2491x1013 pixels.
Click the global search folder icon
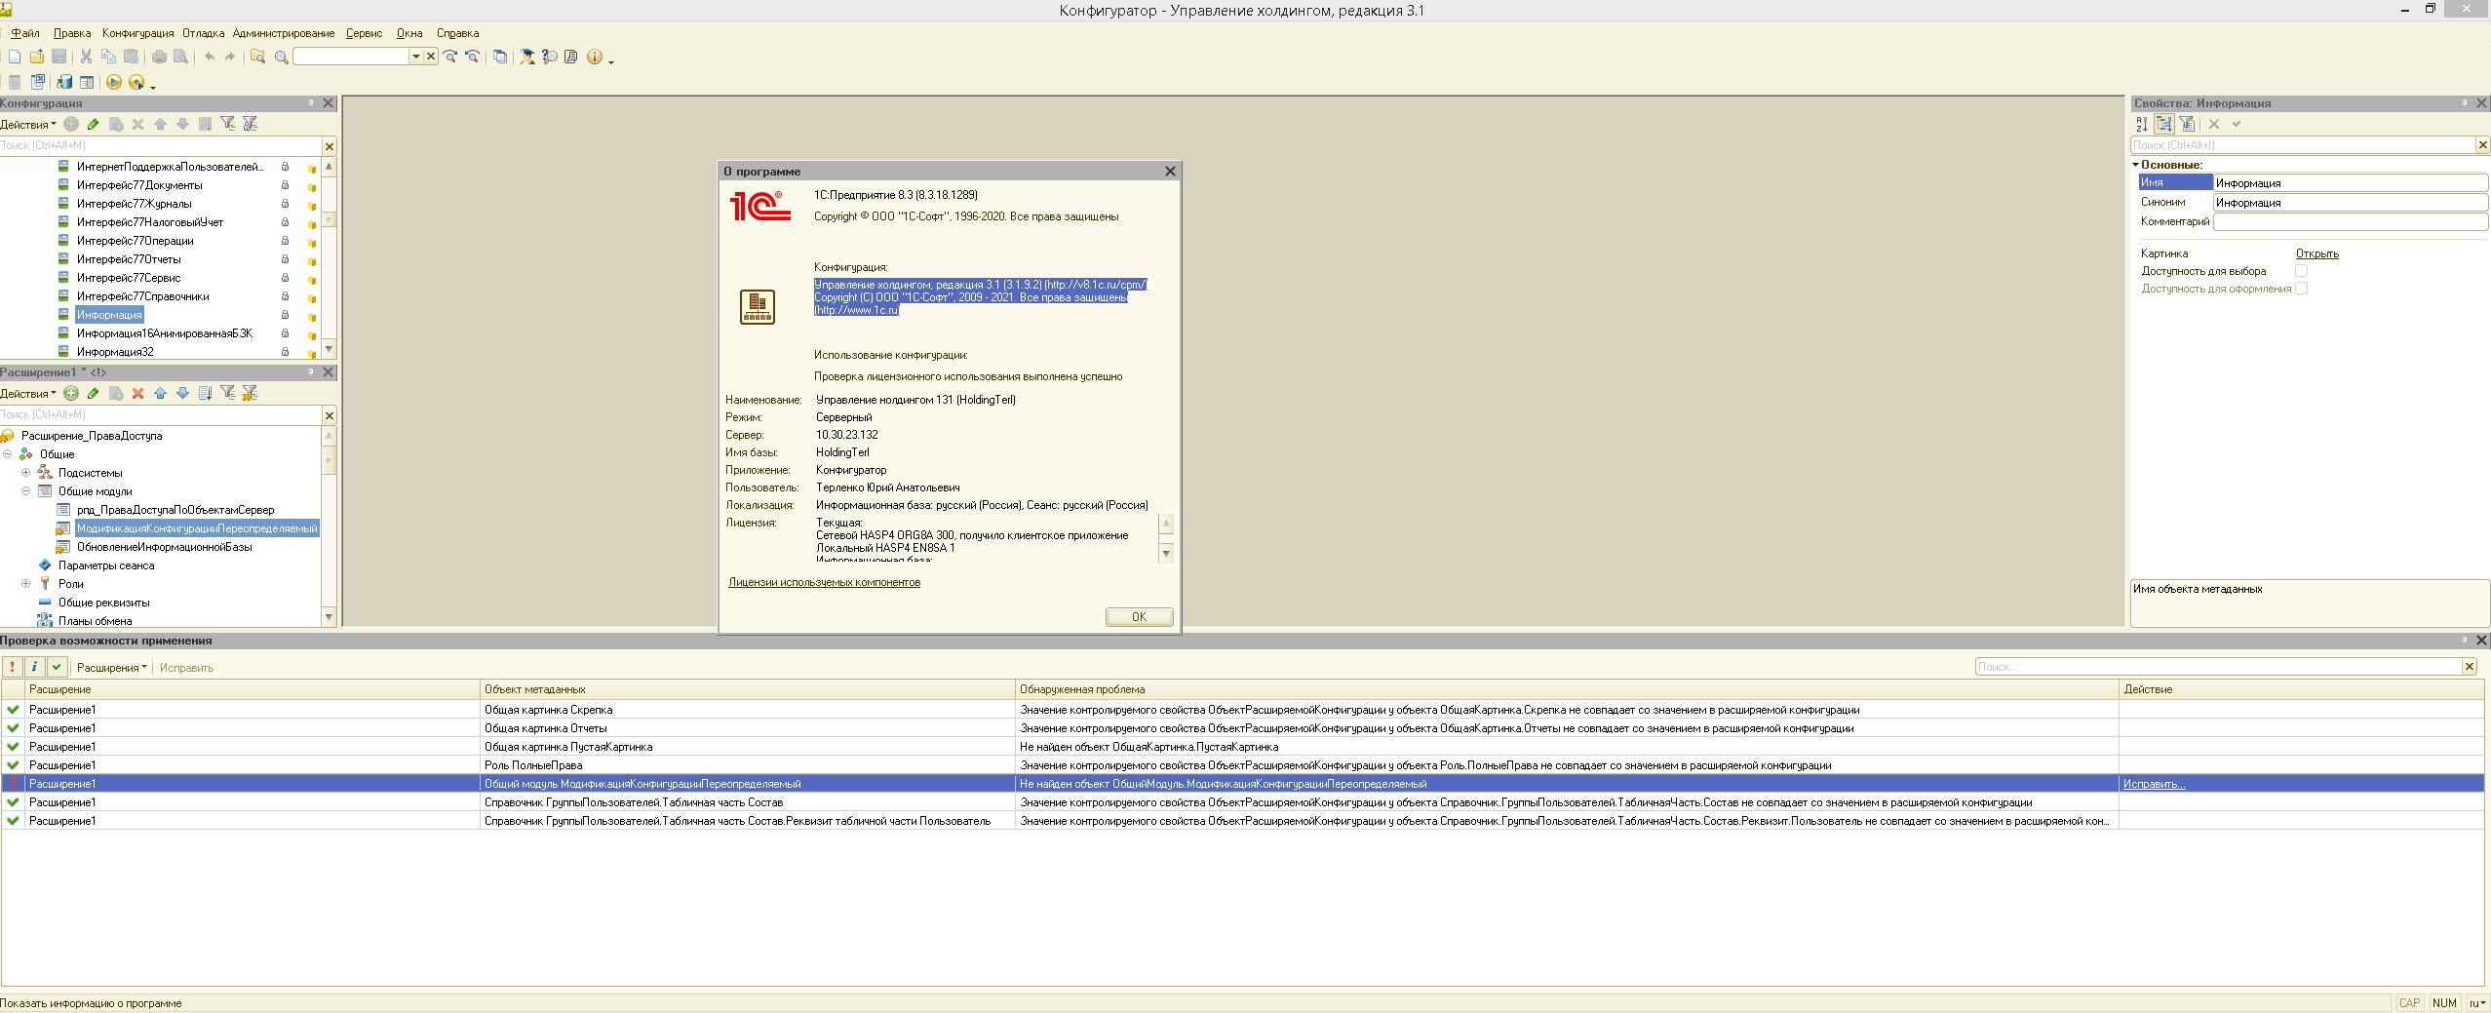257,58
